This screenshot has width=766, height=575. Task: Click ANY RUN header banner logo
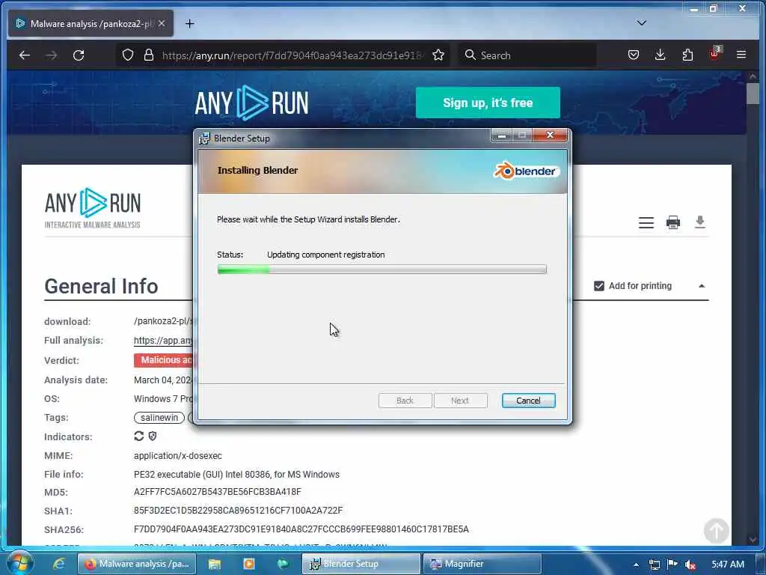tap(251, 103)
